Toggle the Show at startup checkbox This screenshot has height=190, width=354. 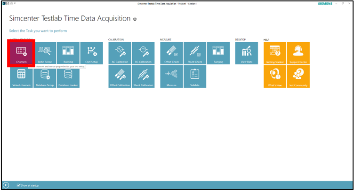(18, 185)
